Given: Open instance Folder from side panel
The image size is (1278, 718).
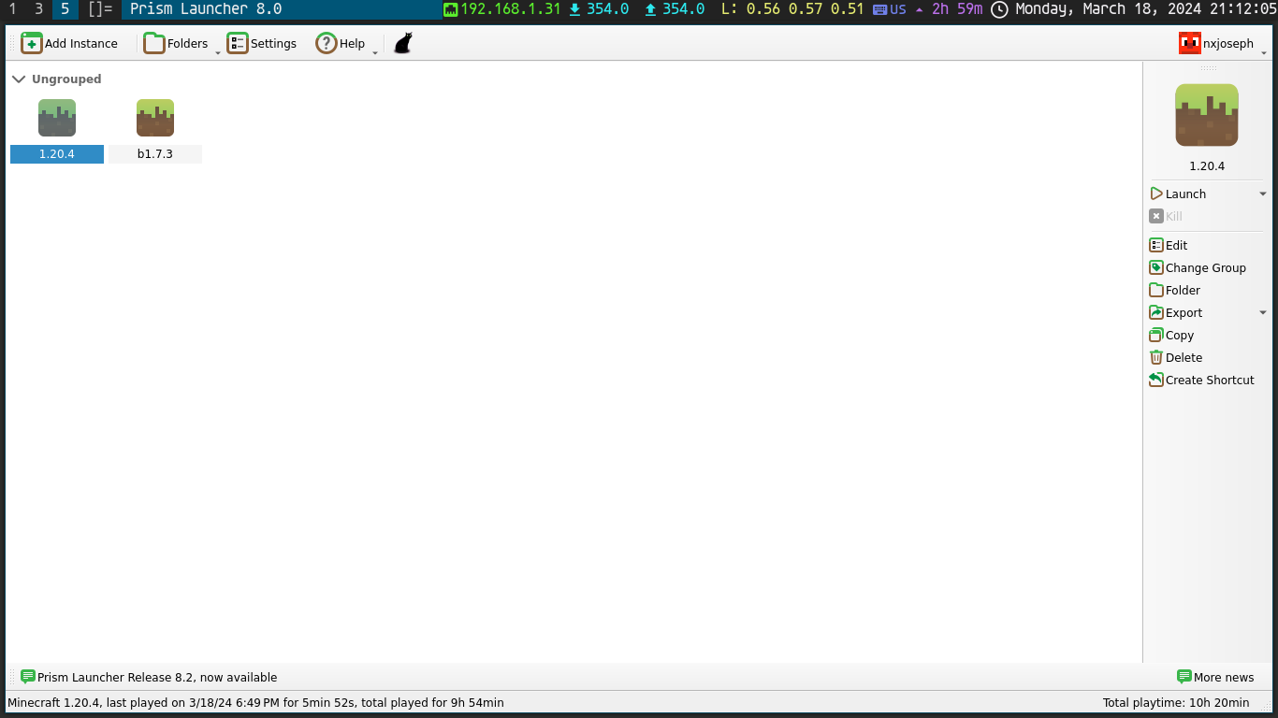Looking at the screenshot, I should (x=1183, y=291).
